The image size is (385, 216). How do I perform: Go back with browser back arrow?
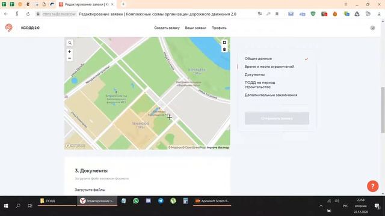6,14
